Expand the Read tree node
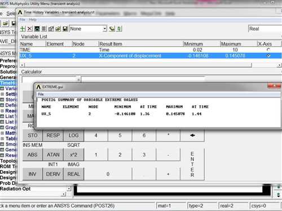 coord(2,111)
